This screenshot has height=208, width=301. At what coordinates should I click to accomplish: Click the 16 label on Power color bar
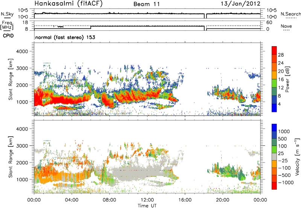[x=281, y=80]
